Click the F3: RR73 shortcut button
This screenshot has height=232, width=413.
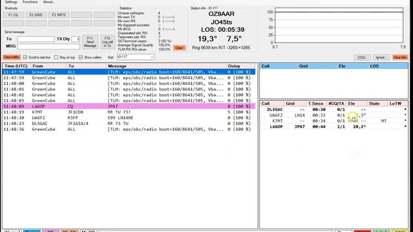coord(59,15)
